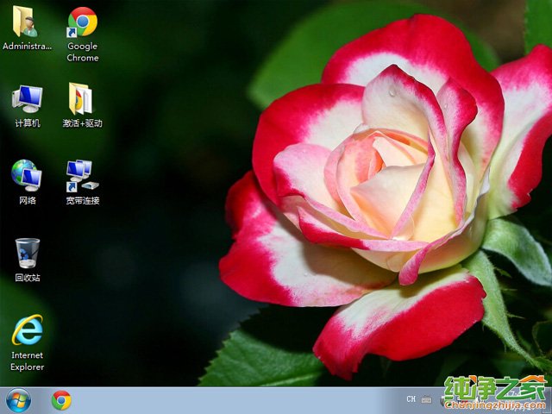Click the "激活+驱动" folder text label
Image resolution: width=552 pixels, height=414 pixels.
[x=82, y=123]
